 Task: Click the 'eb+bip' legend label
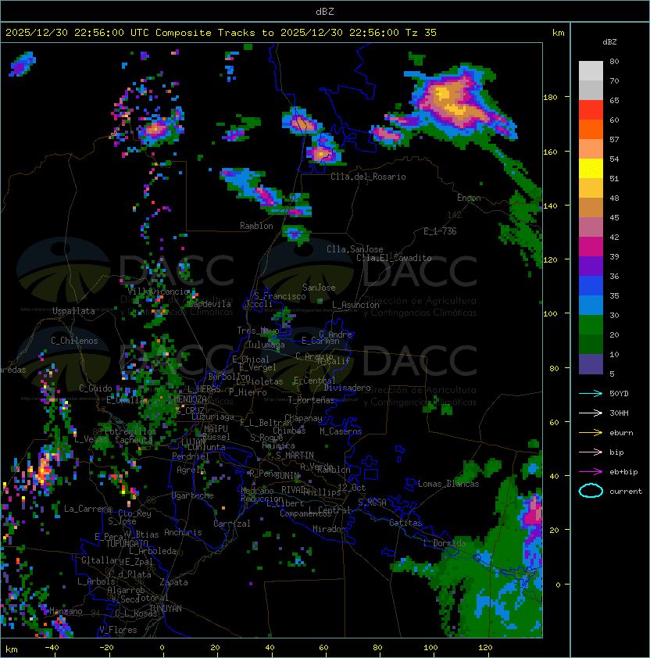pos(623,472)
